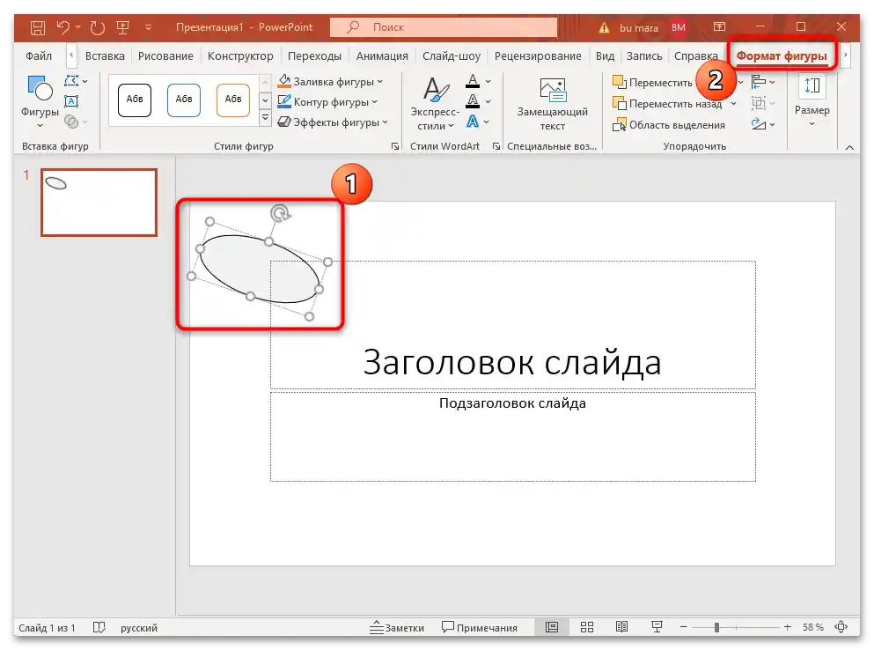The image size is (874, 650).
Task: Open the Вставка ribbon tab
Action: point(105,55)
